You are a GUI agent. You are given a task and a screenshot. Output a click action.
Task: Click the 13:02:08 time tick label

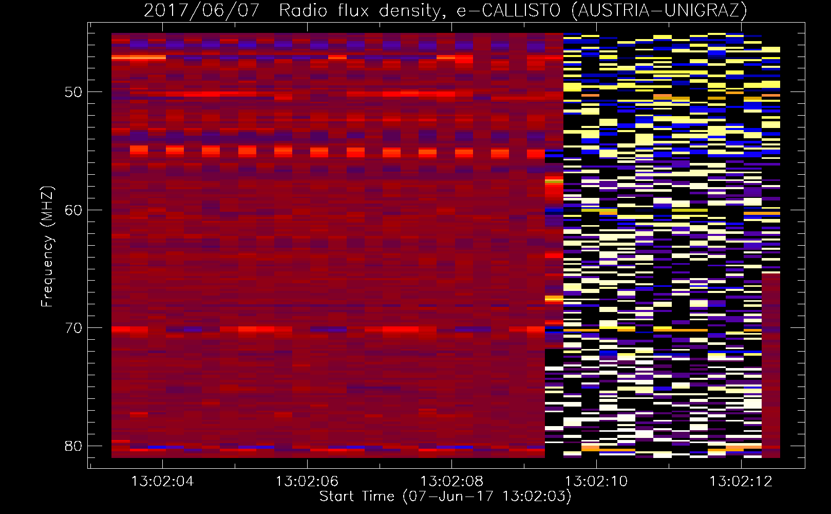coord(452,481)
